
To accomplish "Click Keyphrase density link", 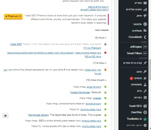I will (x=39, y=115).
